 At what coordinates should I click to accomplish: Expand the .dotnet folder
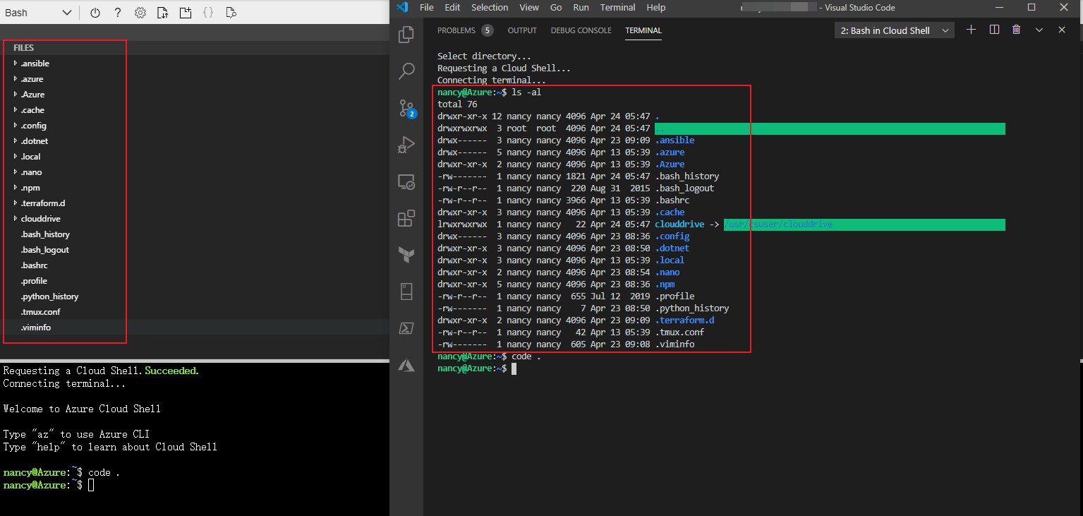pos(35,141)
